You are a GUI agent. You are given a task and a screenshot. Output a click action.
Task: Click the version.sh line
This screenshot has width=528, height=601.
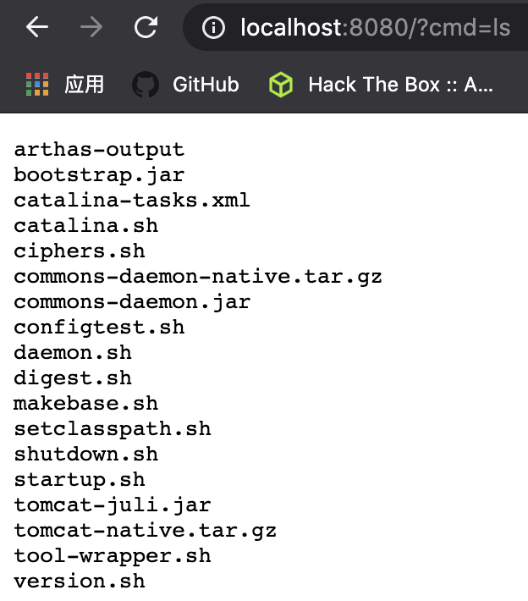coord(80,582)
